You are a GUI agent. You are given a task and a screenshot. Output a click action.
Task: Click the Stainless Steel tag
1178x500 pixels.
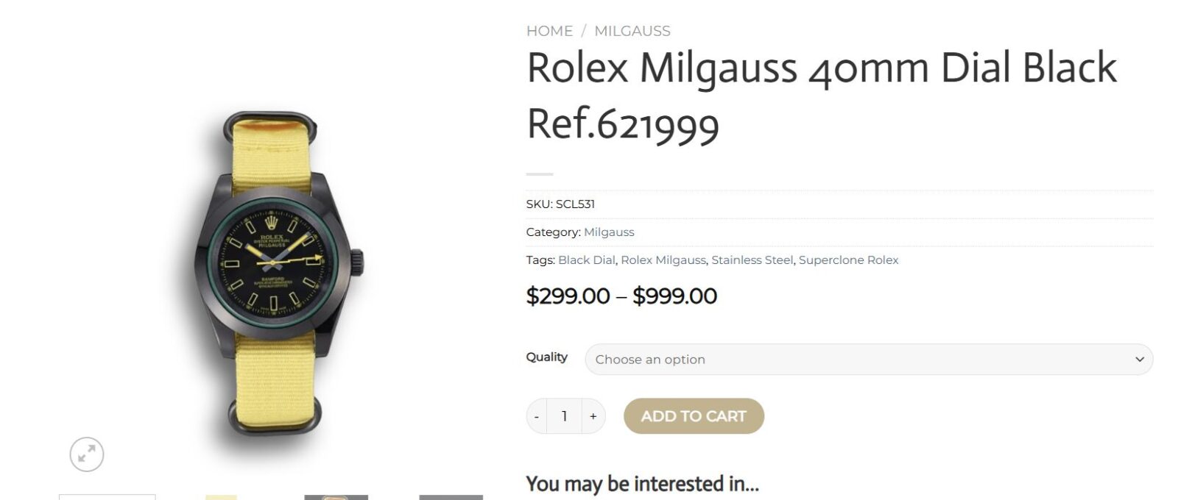pyautogui.click(x=752, y=260)
